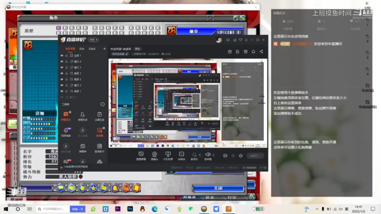Click the live streaming status button

click(255, 156)
